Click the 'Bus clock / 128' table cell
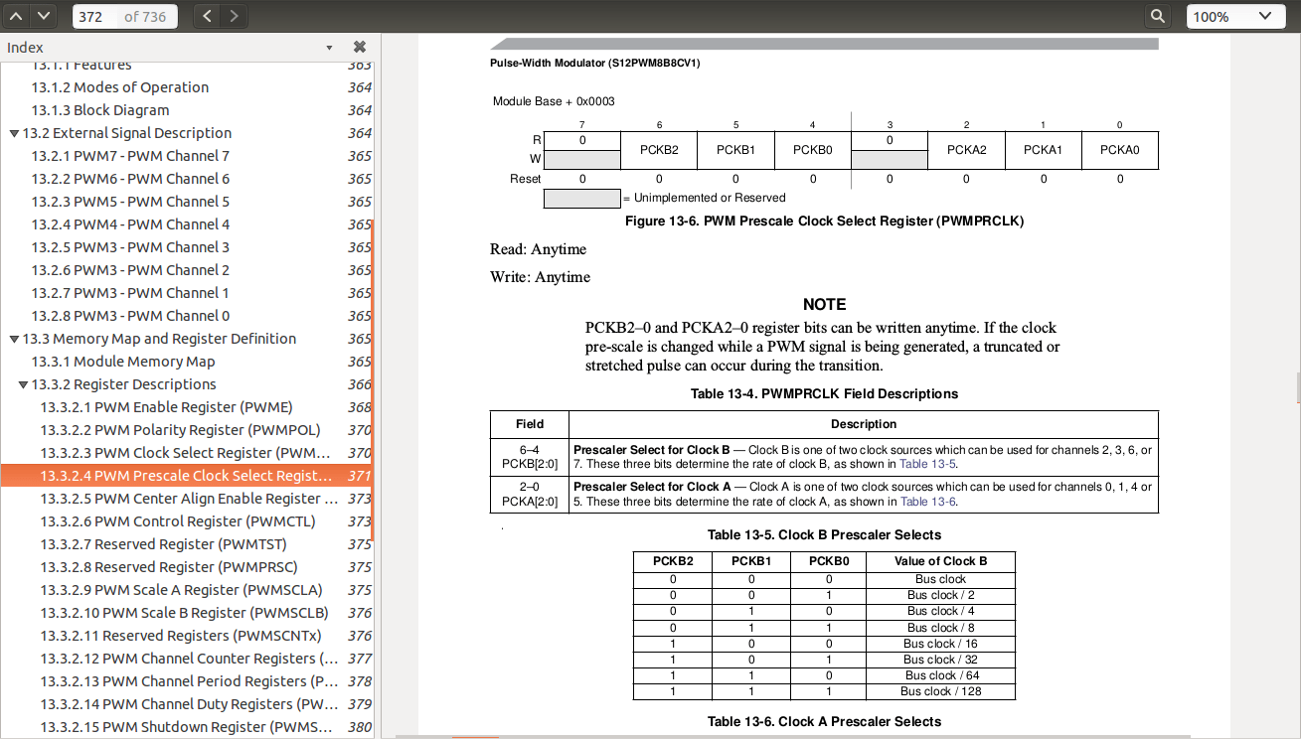The image size is (1301, 739). 940,691
